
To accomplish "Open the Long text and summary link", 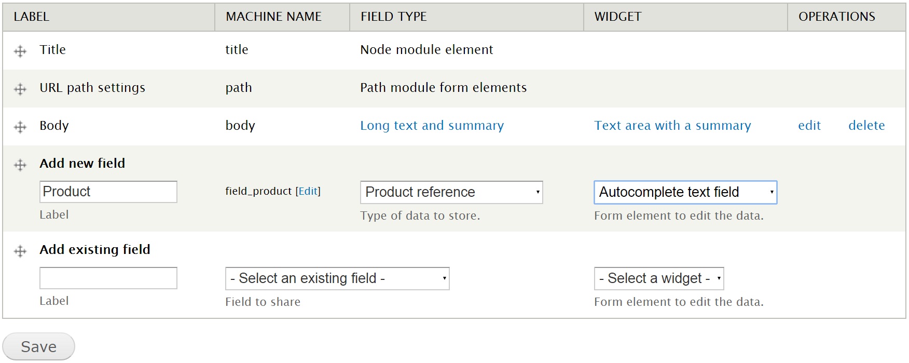I will [x=432, y=126].
